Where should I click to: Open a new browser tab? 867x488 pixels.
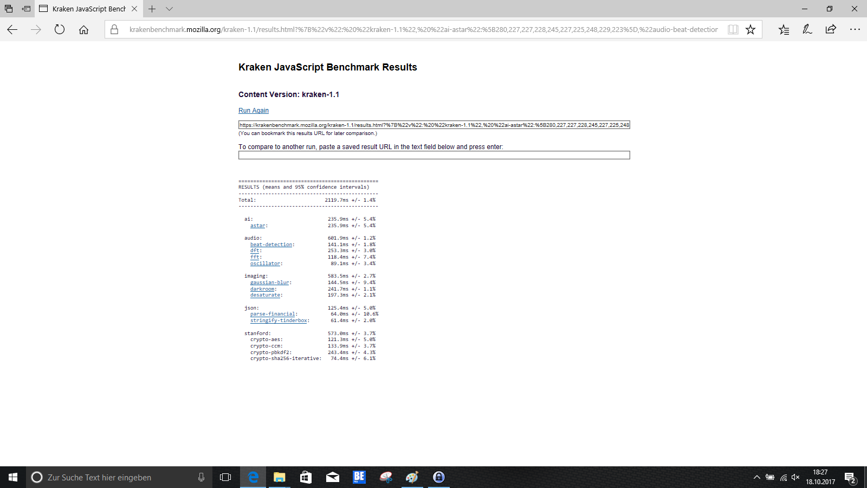tap(152, 9)
